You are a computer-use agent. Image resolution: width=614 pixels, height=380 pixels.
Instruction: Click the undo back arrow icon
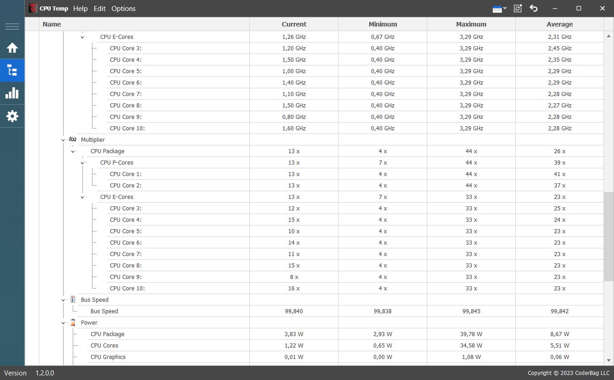[x=533, y=8]
